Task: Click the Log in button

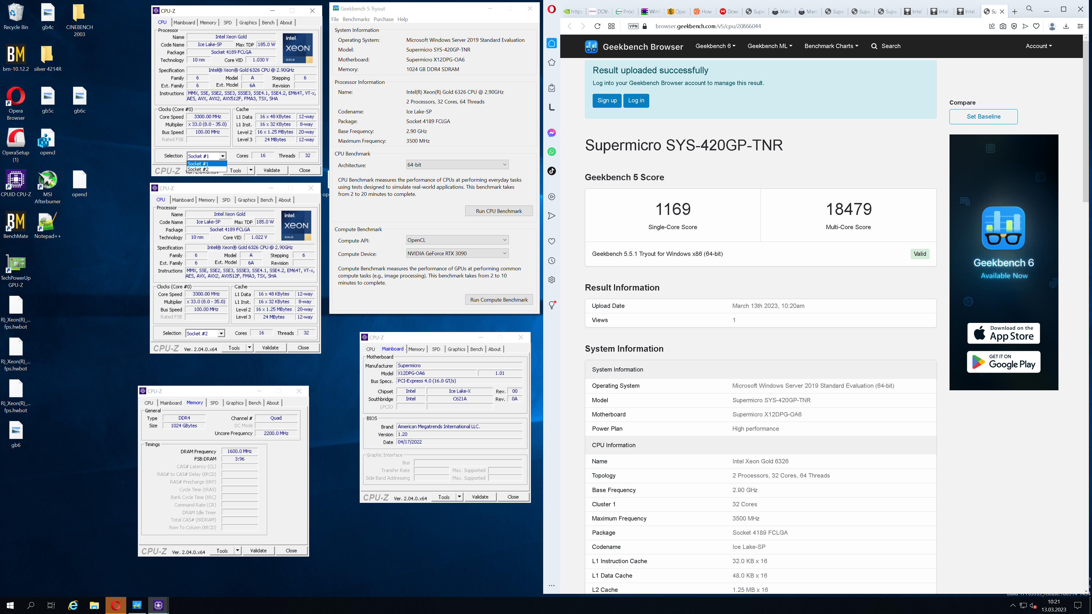Action: click(636, 100)
